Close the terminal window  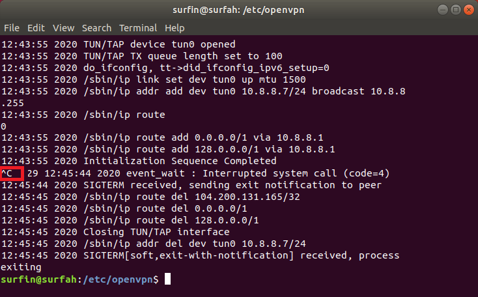(x=466, y=10)
